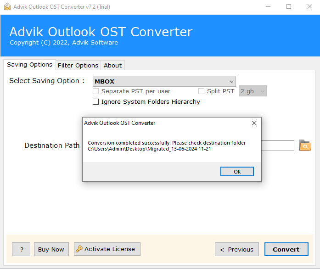Image resolution: width=320 pixels, height=269 pixels.
Task: Close the main Advik OST Converter window
Action: pyautogui.click(x=309, y=7)
